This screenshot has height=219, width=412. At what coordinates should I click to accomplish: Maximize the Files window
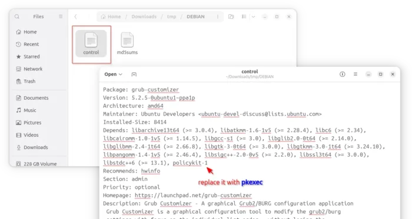click(277, 17)
